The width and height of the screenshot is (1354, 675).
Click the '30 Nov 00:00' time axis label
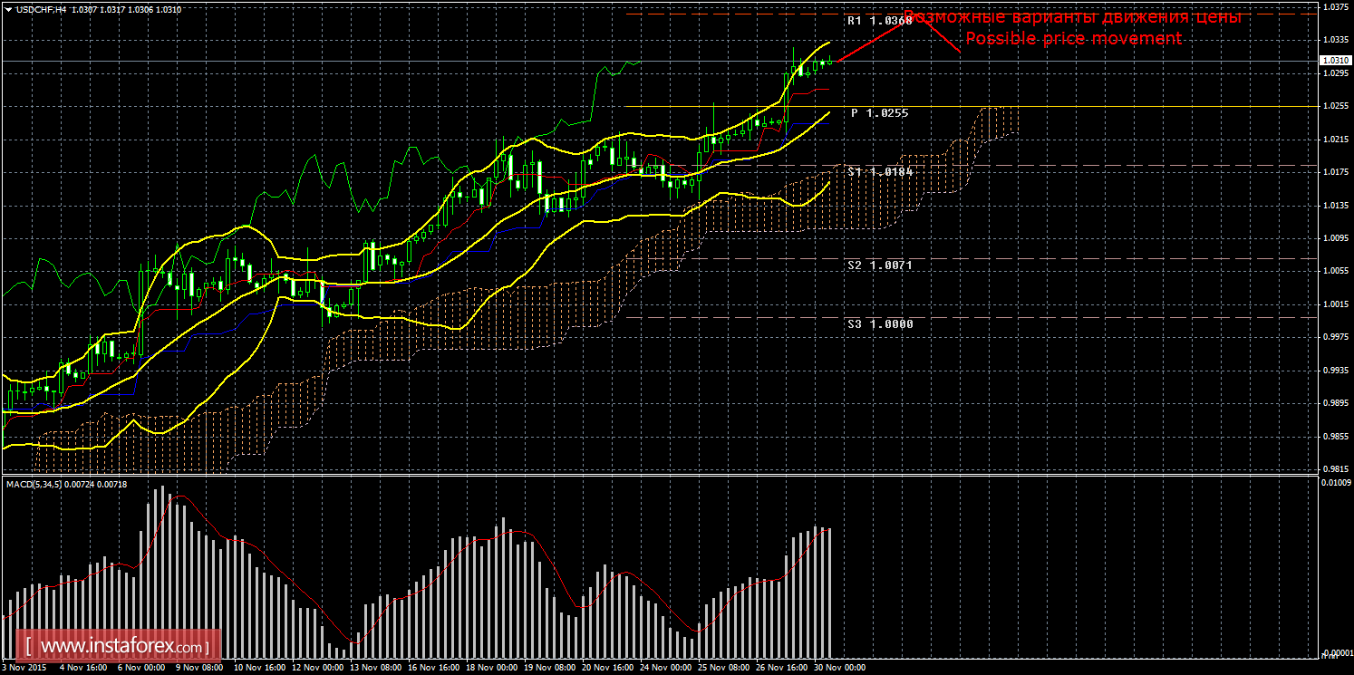(840, 668)
